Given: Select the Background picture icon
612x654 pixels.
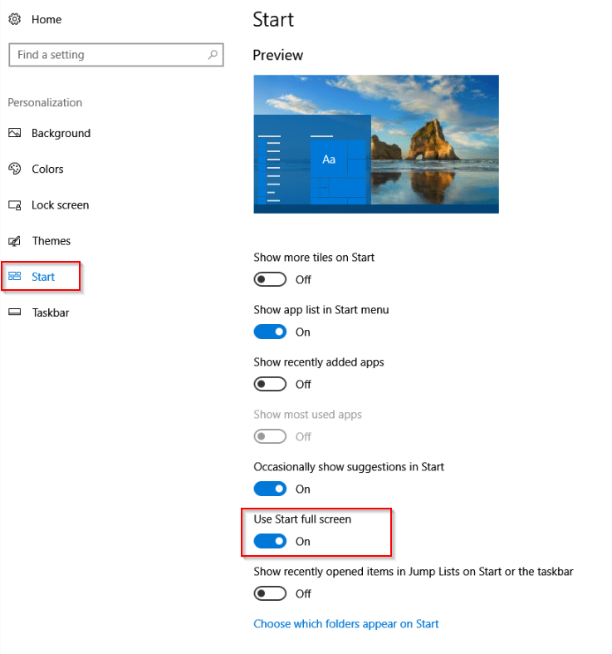Looking at the screenshot, I should (15, 133).
